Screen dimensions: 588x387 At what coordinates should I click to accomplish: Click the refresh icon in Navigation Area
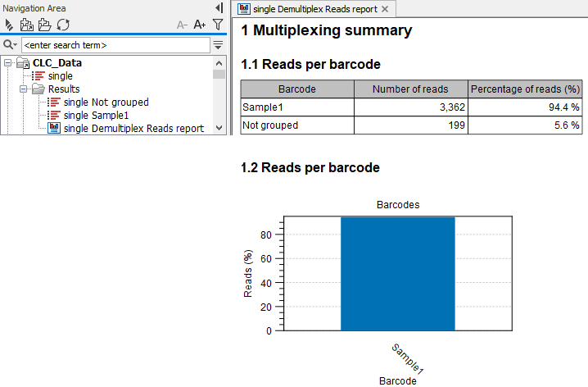(x=63, y=25)
